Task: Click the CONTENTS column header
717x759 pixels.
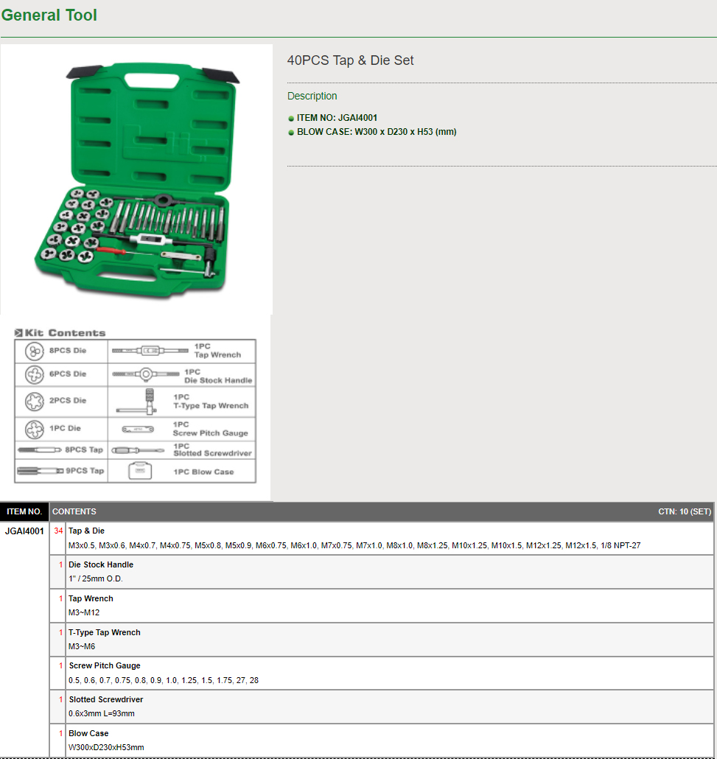Action: (x=74, y=511)
